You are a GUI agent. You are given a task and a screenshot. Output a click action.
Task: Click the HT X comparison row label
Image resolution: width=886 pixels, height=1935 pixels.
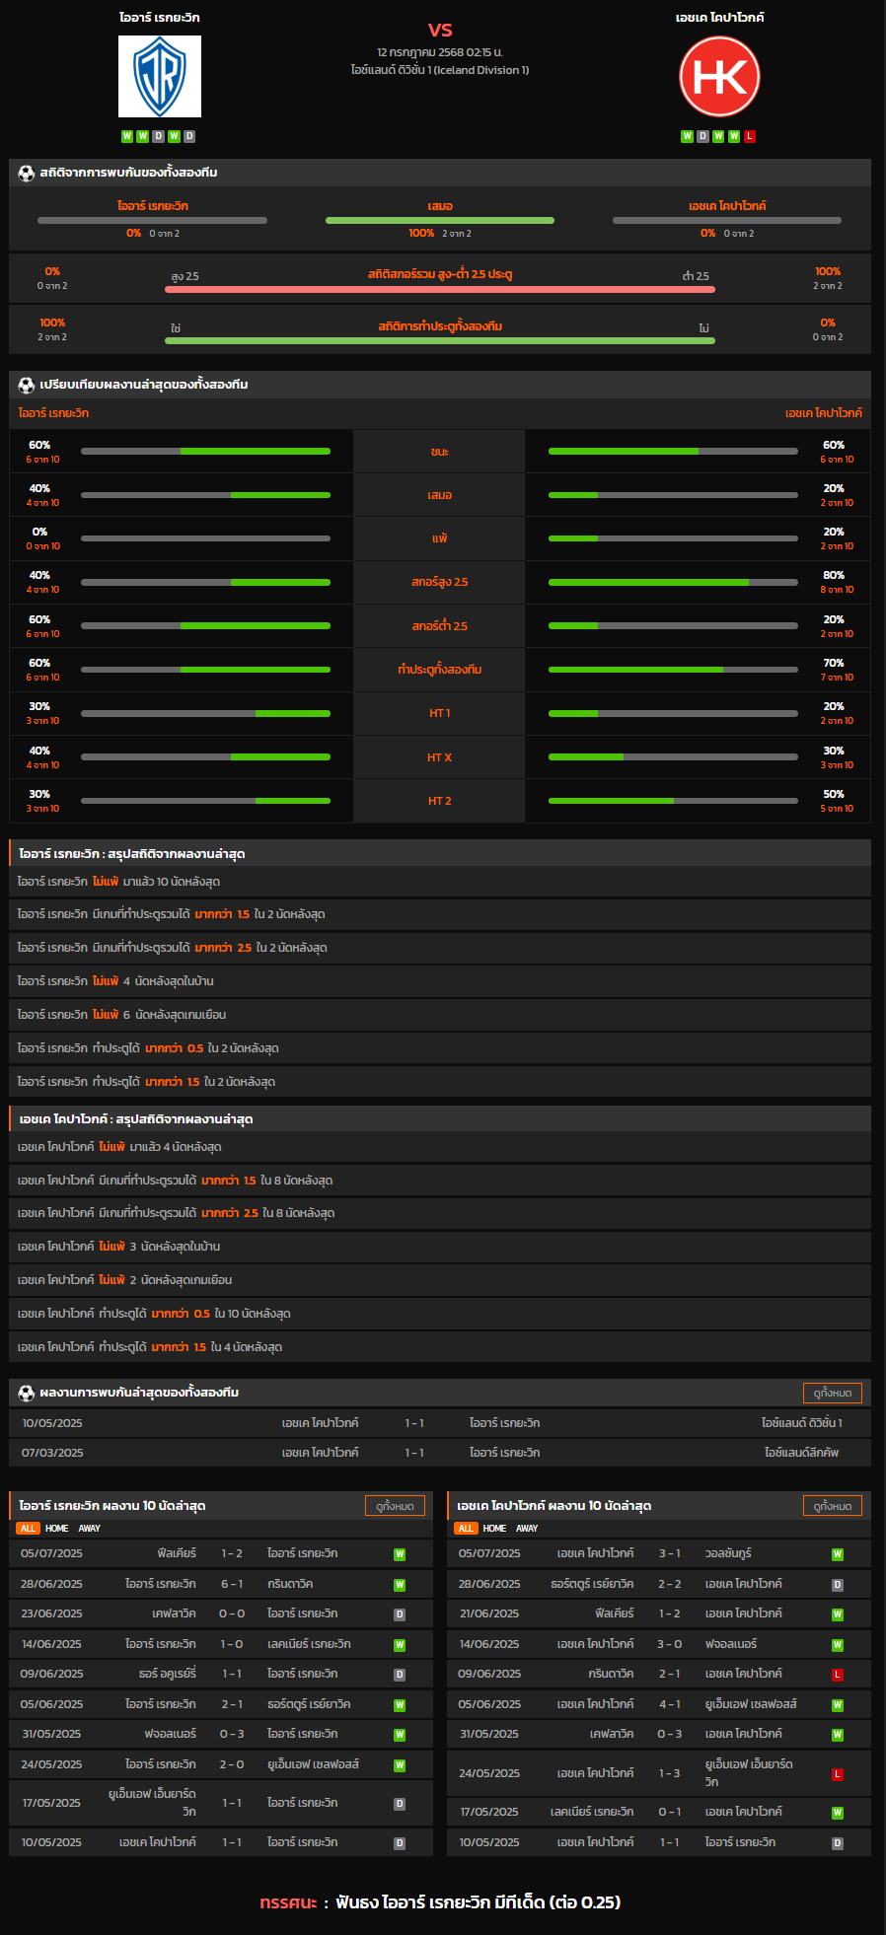pyautogui.click(x=440, y=757)
